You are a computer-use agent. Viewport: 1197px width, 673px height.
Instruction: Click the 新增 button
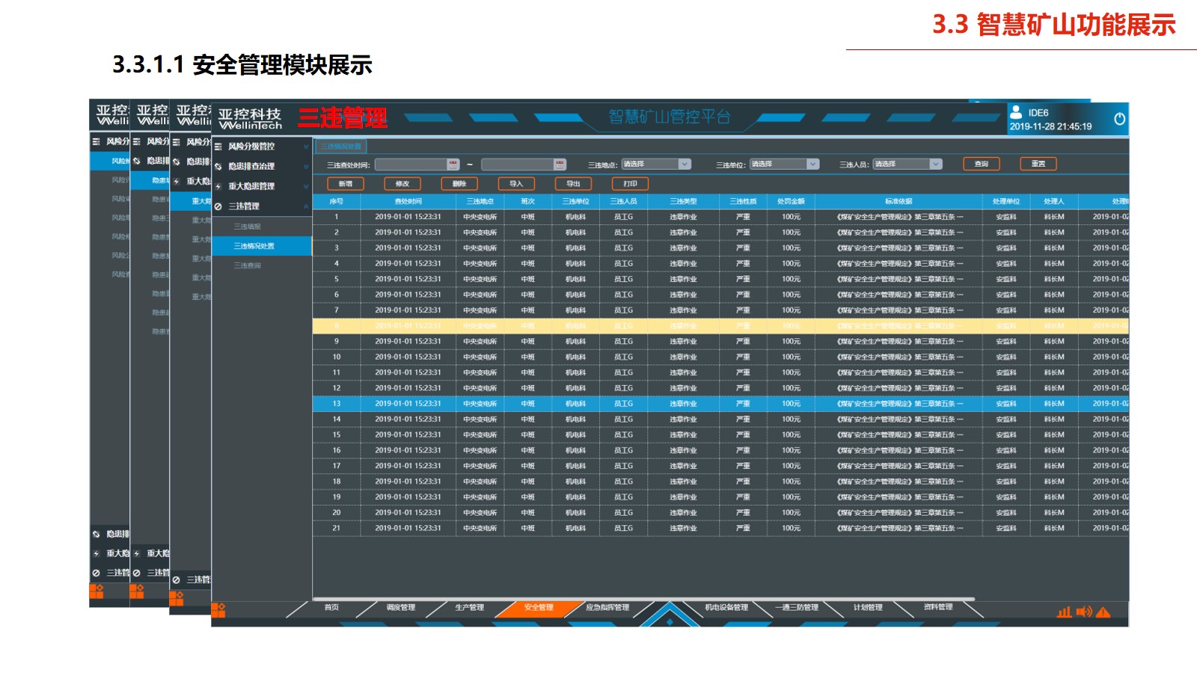click(x=345, y=184)
